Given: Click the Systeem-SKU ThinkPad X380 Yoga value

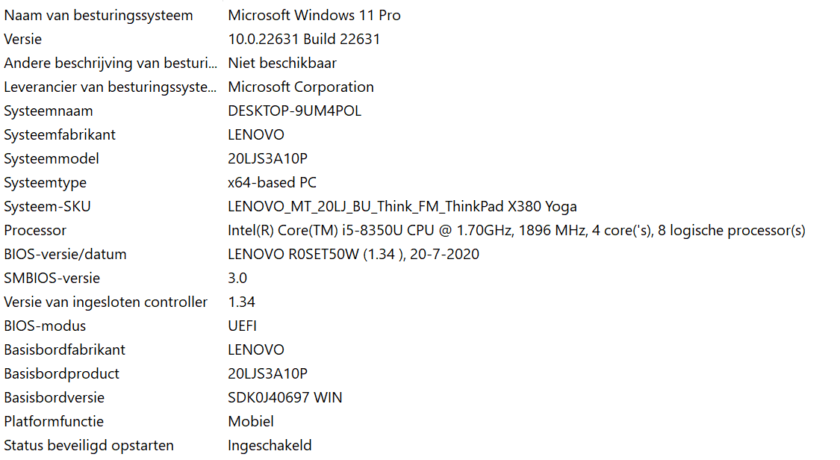Looking at the screenshot, I should (x=402, y=207).
